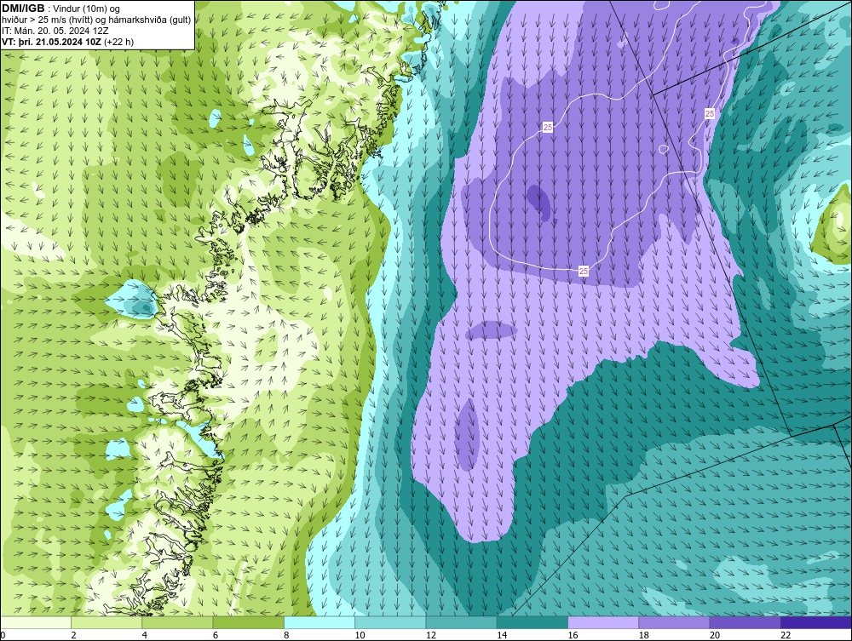852x641 pixels.
Task: Click the 10–12 m/s legend swatch
Action: [x=390, y=622]
